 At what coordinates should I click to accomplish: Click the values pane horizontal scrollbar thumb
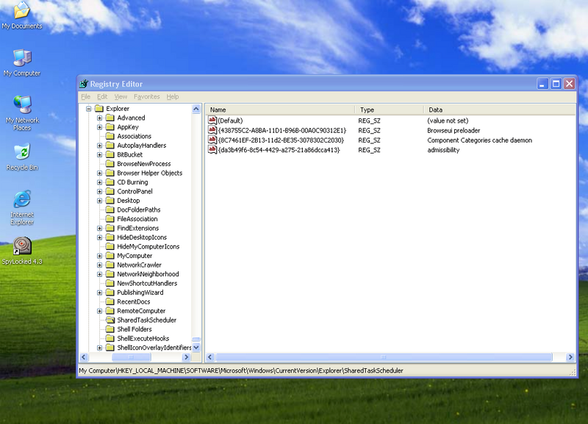click(384, 357)
